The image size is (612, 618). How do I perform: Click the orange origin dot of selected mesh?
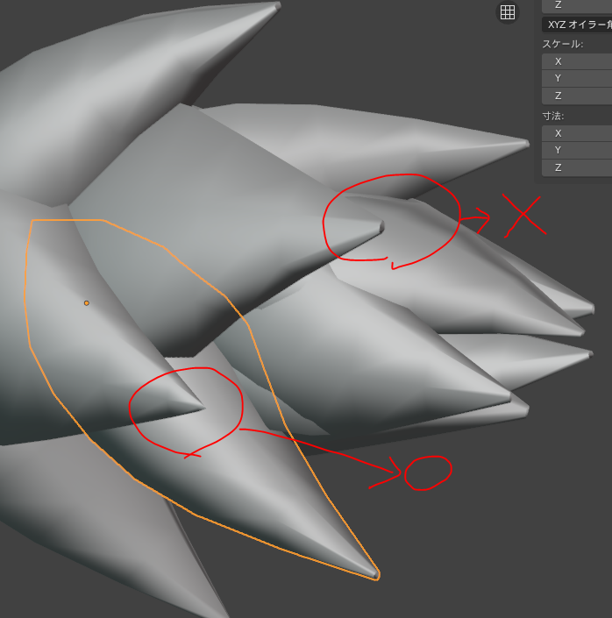click(86, 303)
